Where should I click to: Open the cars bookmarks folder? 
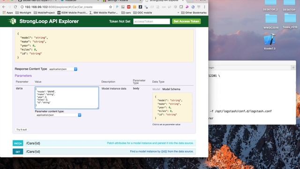[x=126, y=13]
